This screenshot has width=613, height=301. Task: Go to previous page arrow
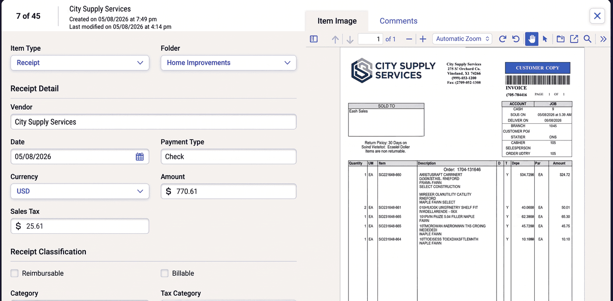(x=335, y=39)
